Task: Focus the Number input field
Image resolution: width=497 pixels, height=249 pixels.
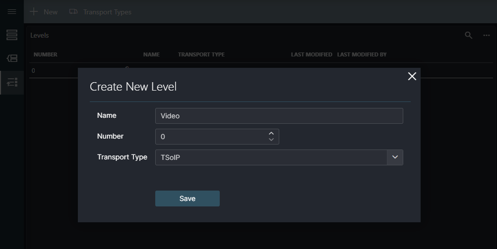Action: pyautogui.click(x=211, y=137)
